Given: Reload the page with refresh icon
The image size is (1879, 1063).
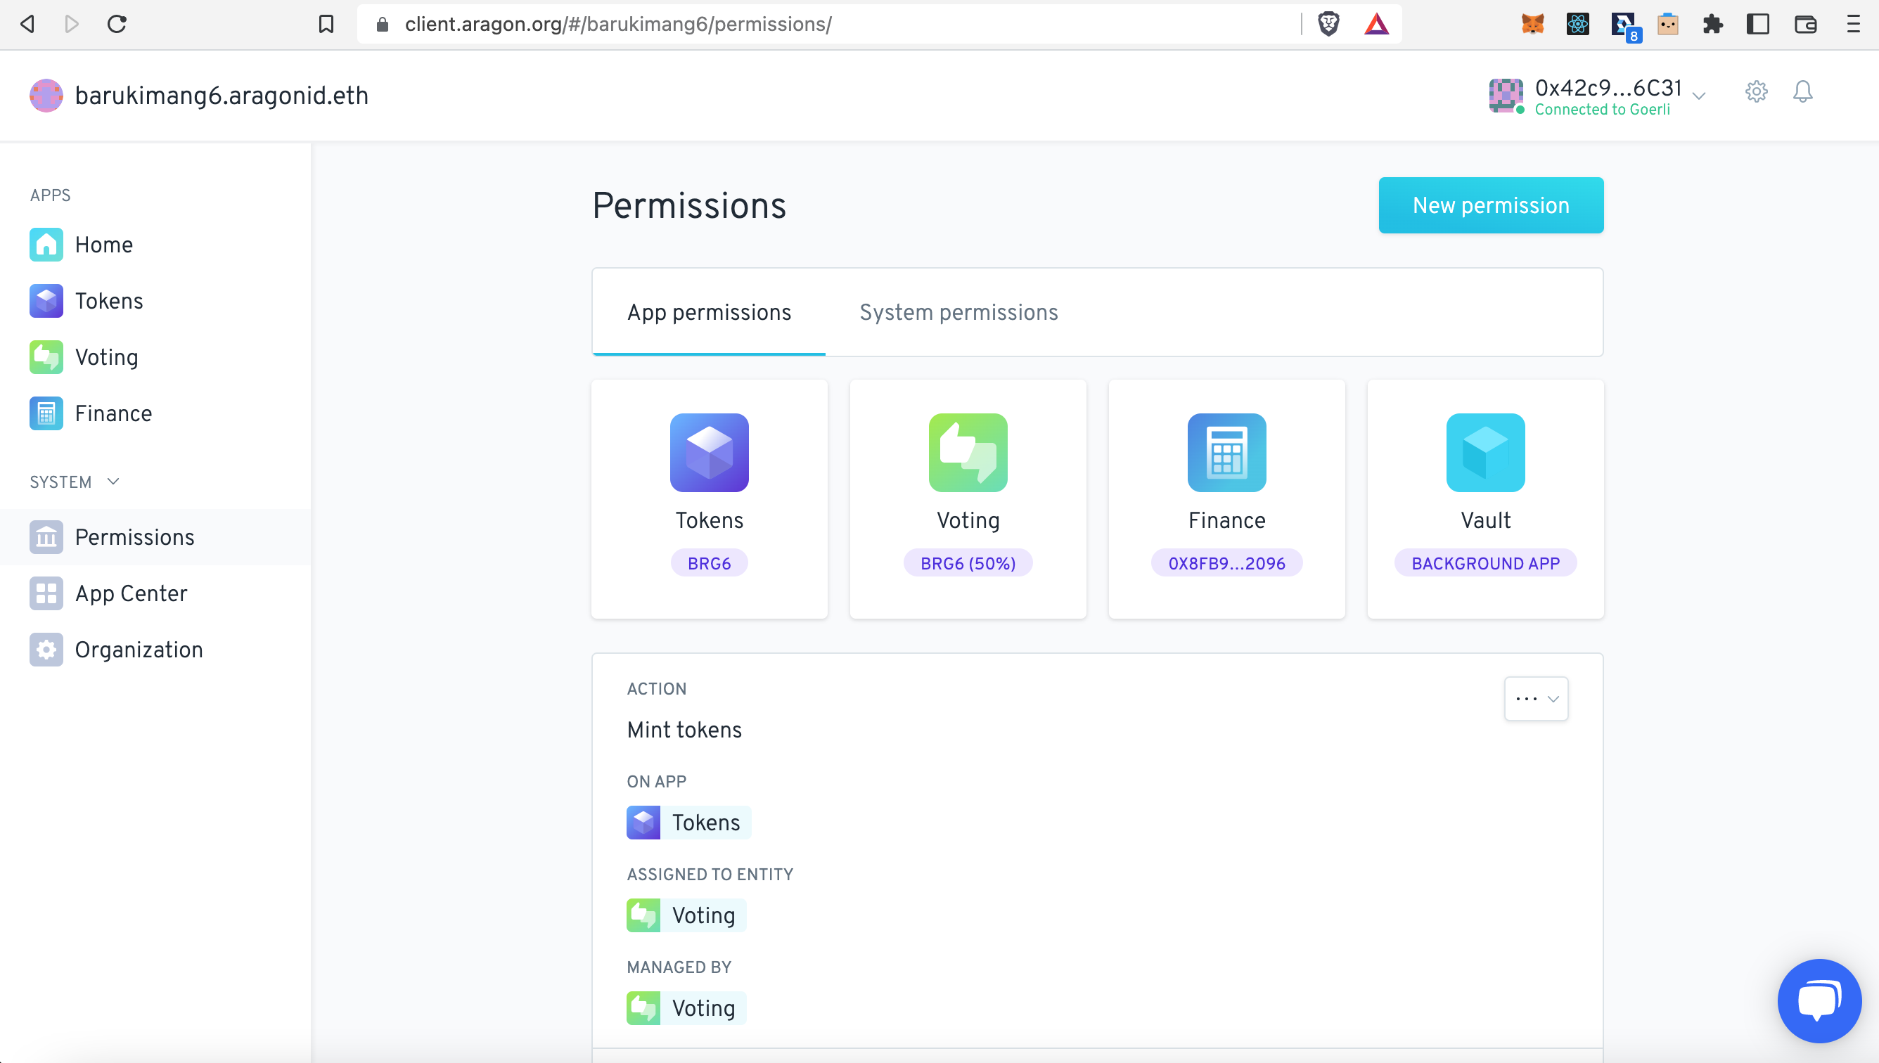Looking at the screenshot, I should (117, 24).
